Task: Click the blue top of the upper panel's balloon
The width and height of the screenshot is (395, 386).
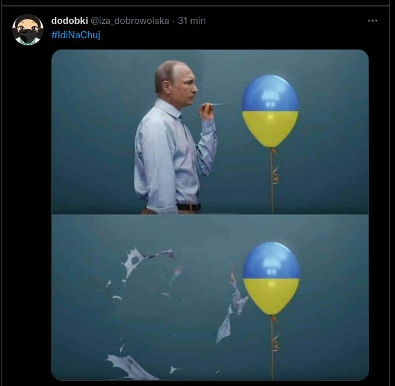Action: coord(270,93)
